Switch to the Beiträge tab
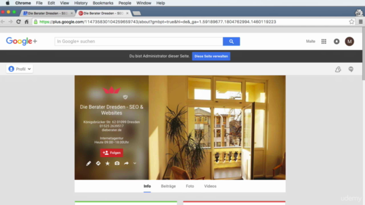Image resolution: width=365 pixels, height=205 pixels. pyautogui.click(x=168, y=186)
